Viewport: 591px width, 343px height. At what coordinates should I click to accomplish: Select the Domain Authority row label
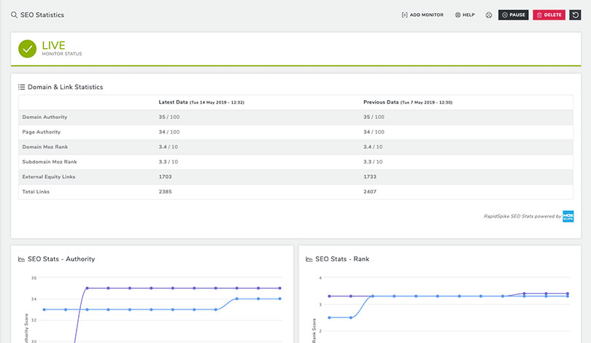(x=45, y=117)
